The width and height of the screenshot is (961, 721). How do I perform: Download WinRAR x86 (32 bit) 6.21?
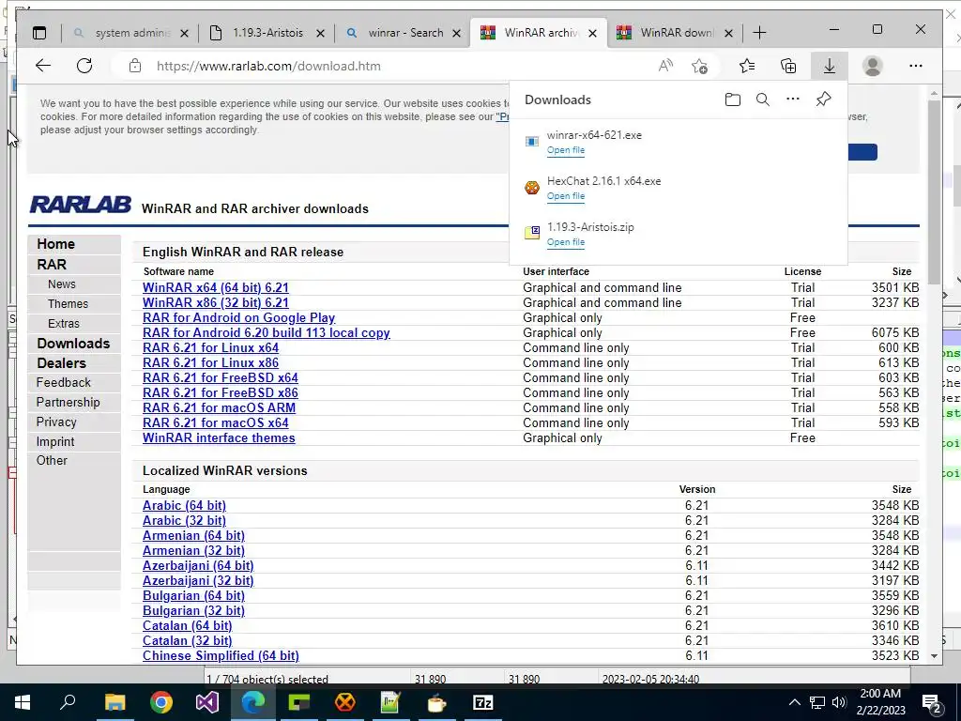(216, 303)
